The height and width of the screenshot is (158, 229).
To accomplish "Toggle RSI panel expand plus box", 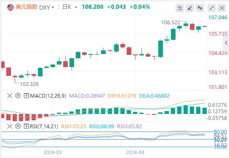I will [x=26, y=126].
